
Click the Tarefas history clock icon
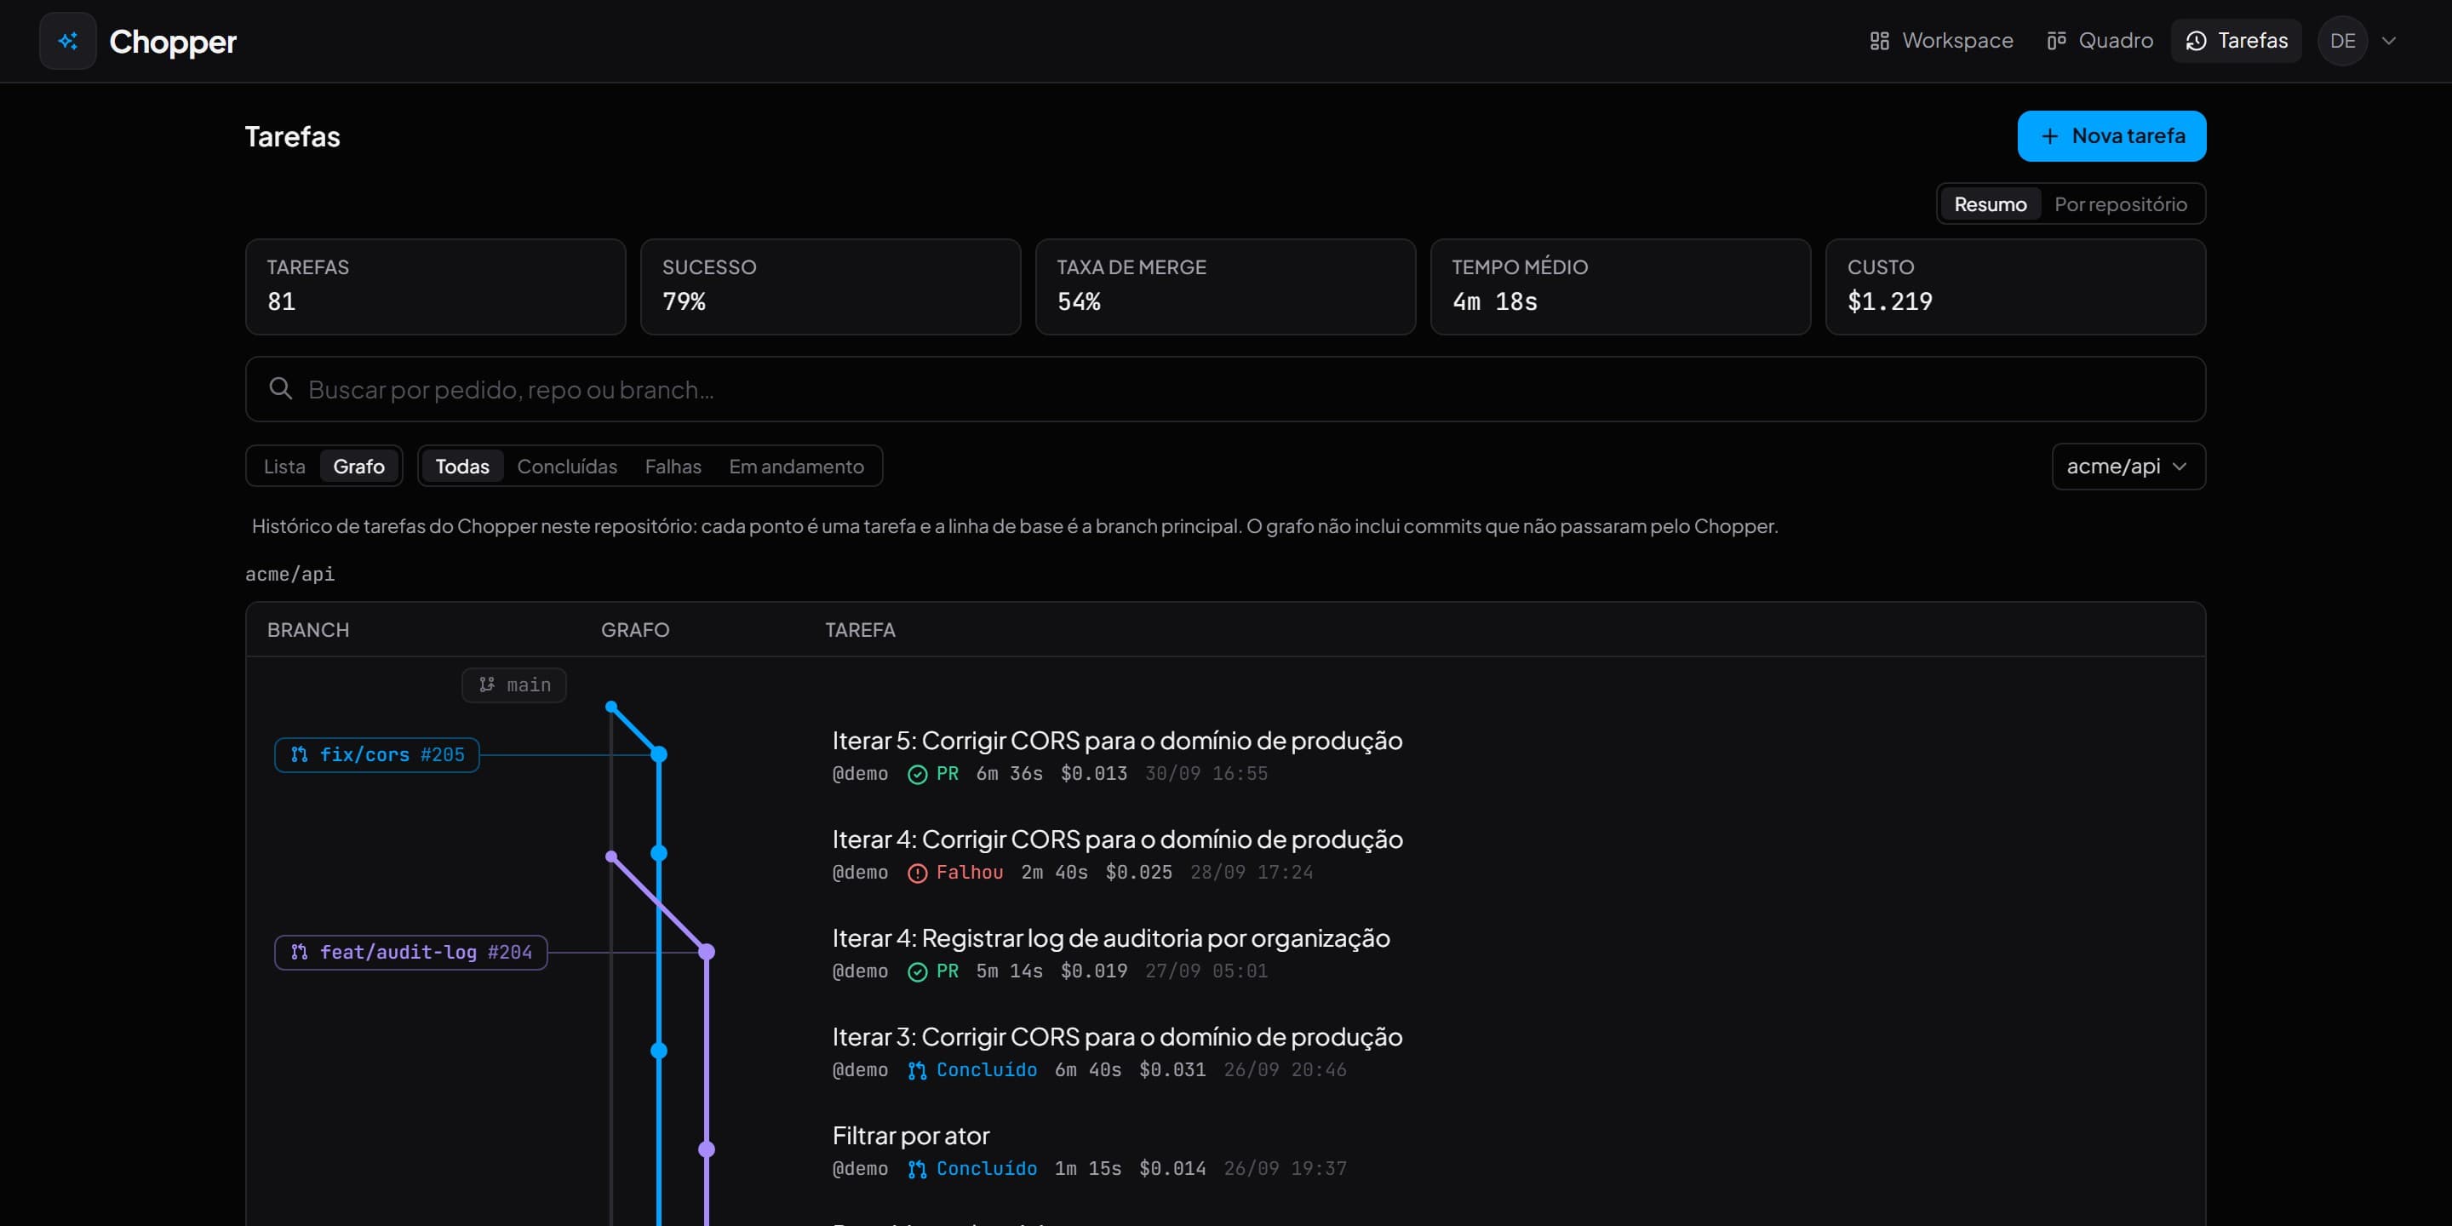(2196, 41)
